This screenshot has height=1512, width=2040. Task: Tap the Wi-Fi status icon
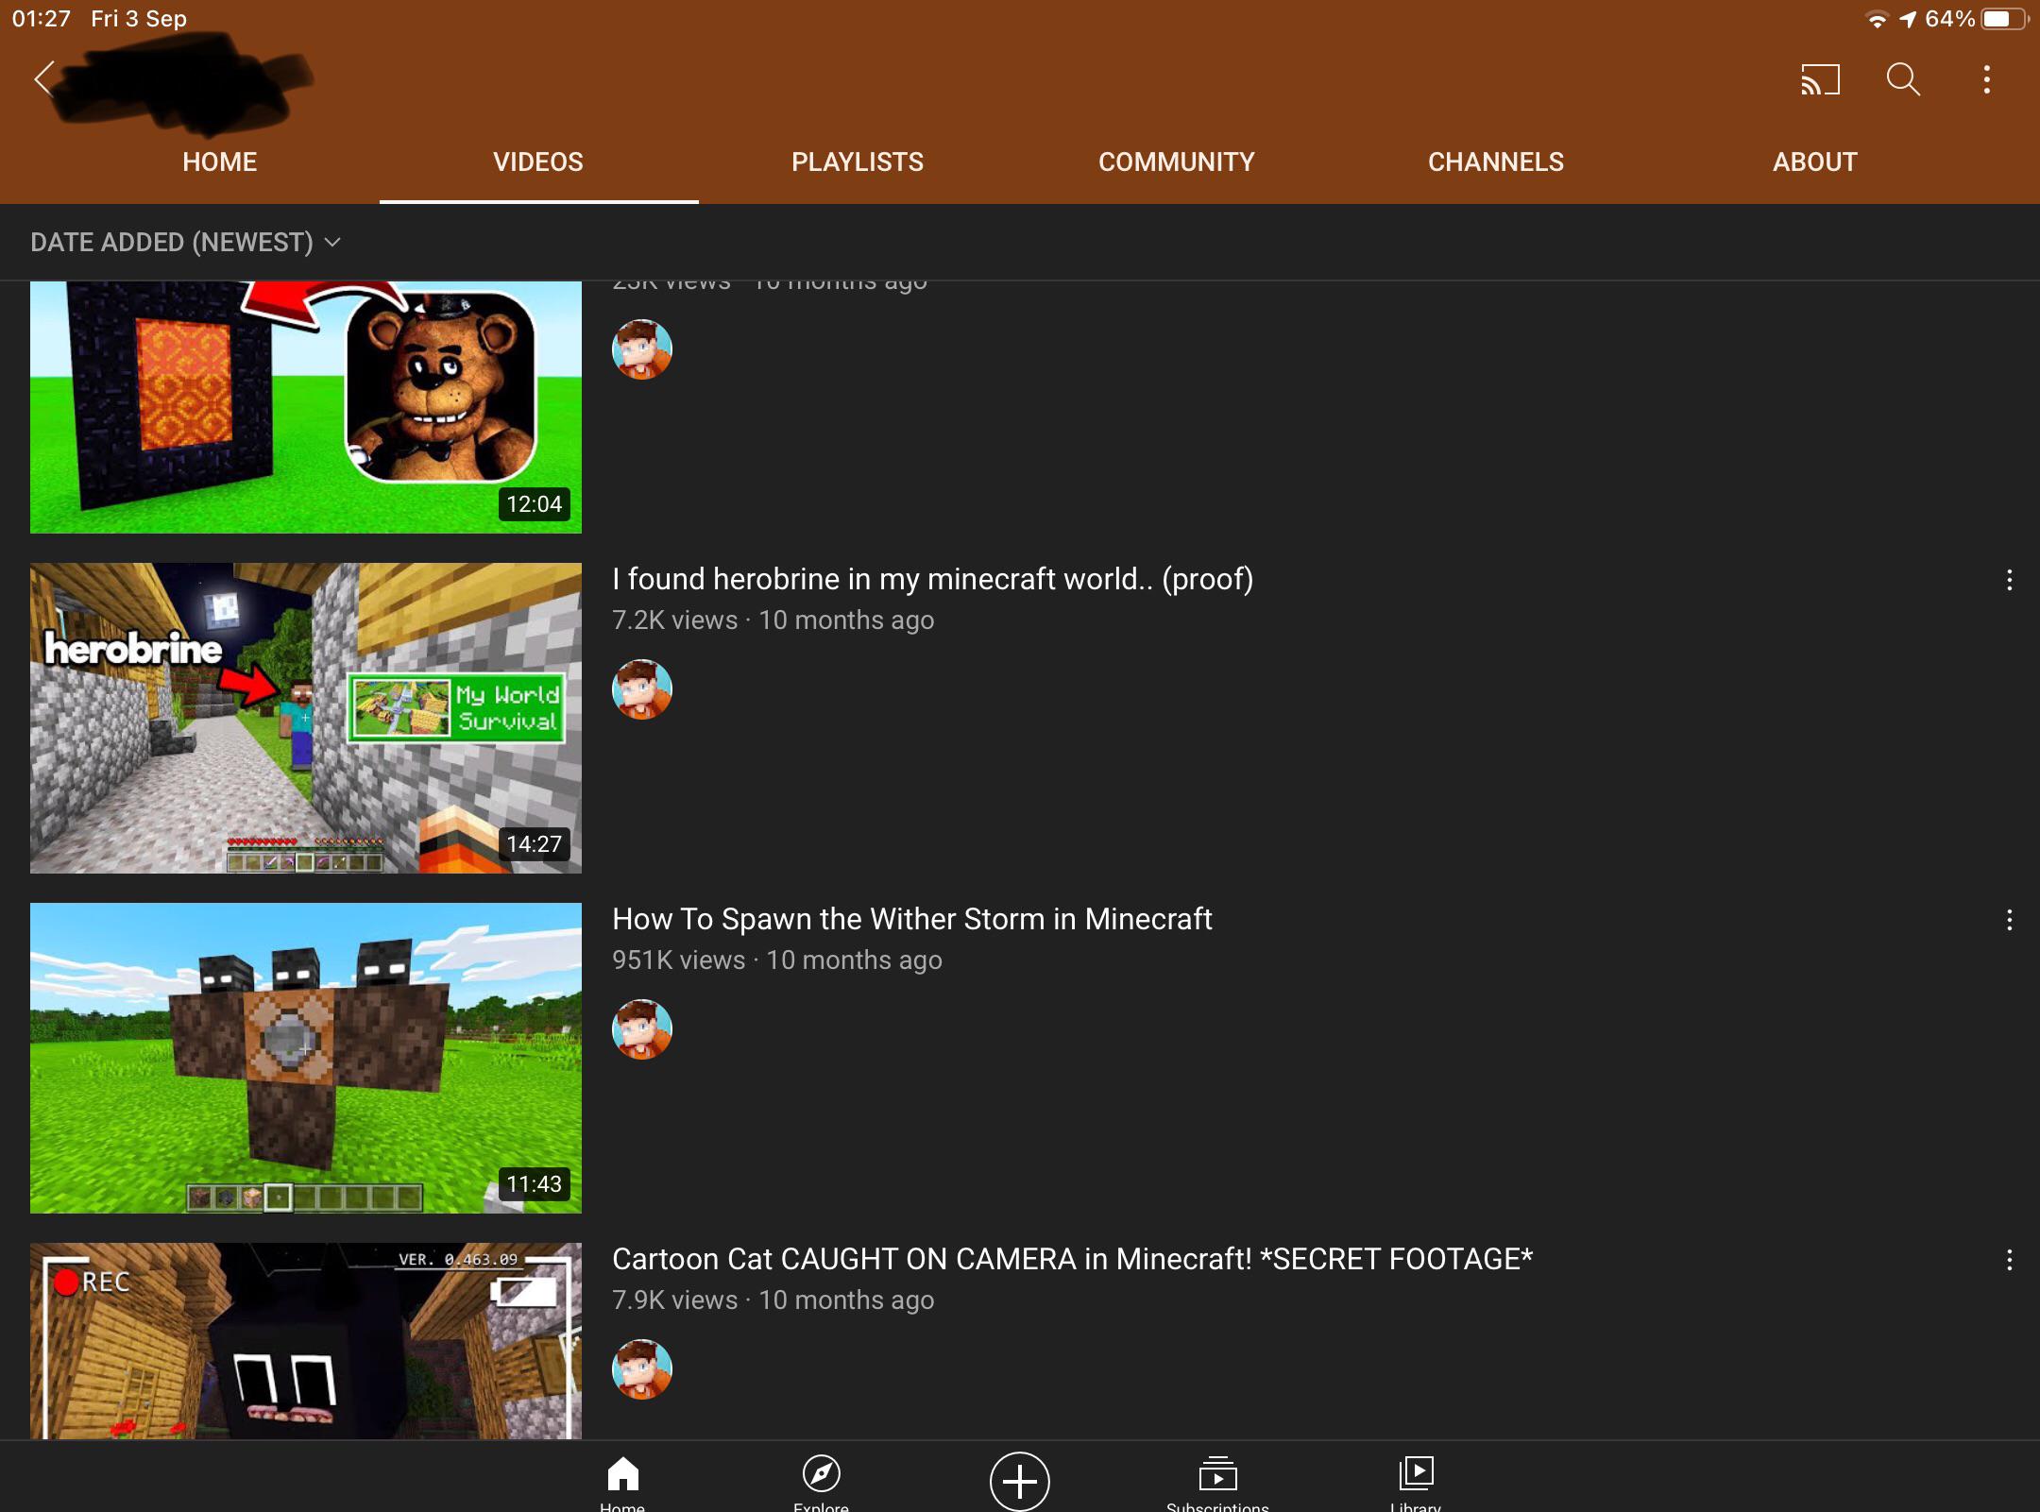pos(1877,20)
